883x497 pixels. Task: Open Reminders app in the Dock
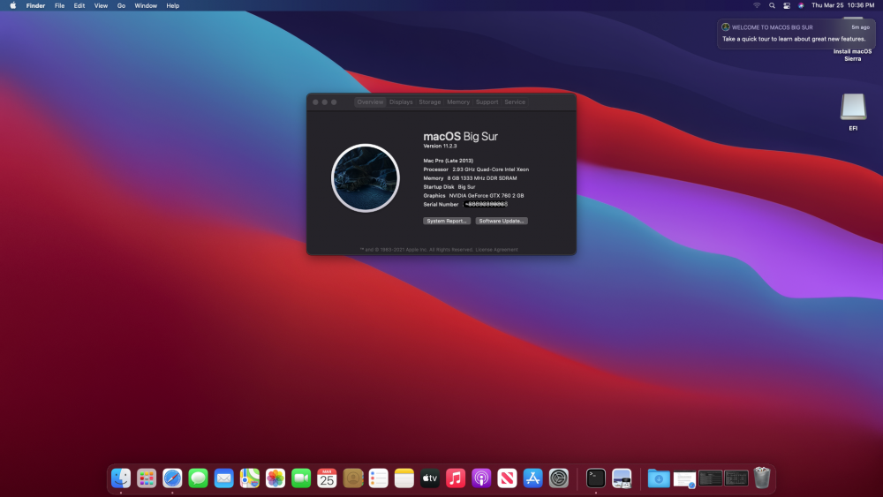(x=379, y=478)
